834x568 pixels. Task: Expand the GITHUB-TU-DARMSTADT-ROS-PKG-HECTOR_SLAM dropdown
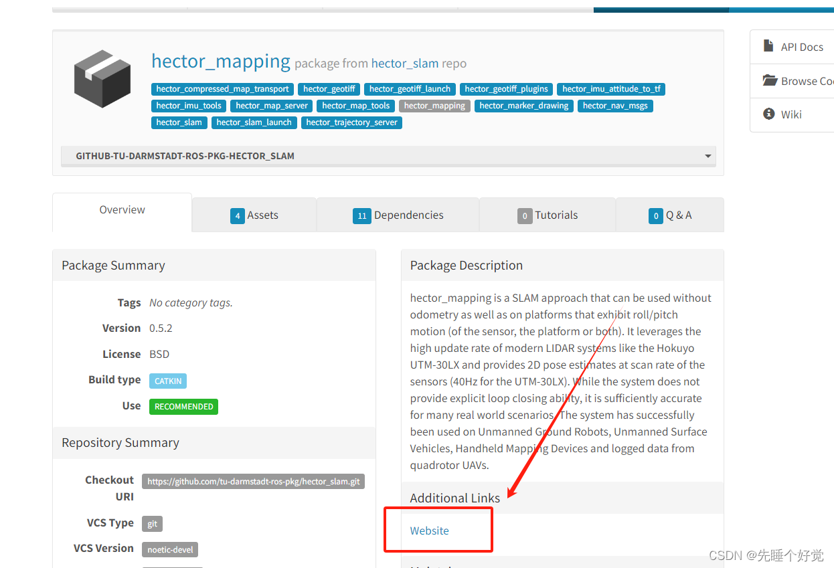point(388,156)
